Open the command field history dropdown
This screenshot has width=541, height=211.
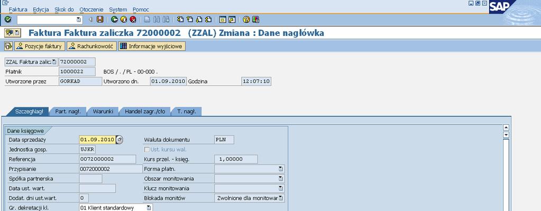click(x=79, y=20)
